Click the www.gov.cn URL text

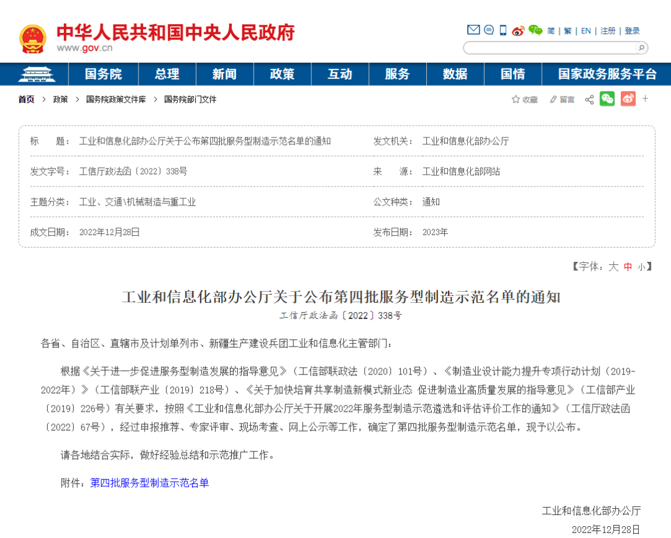click(84, 48)
